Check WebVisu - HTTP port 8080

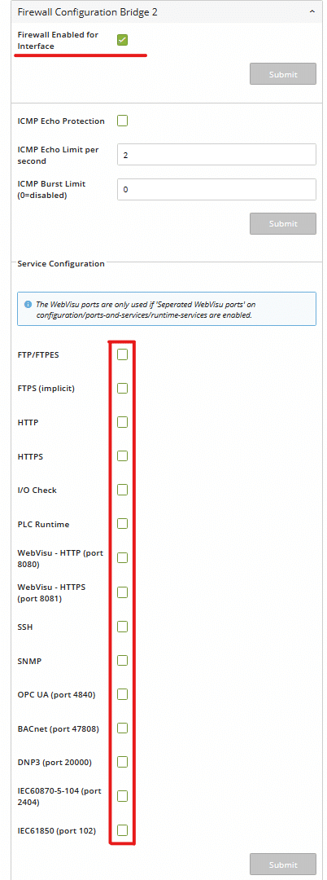coord(122,558)
